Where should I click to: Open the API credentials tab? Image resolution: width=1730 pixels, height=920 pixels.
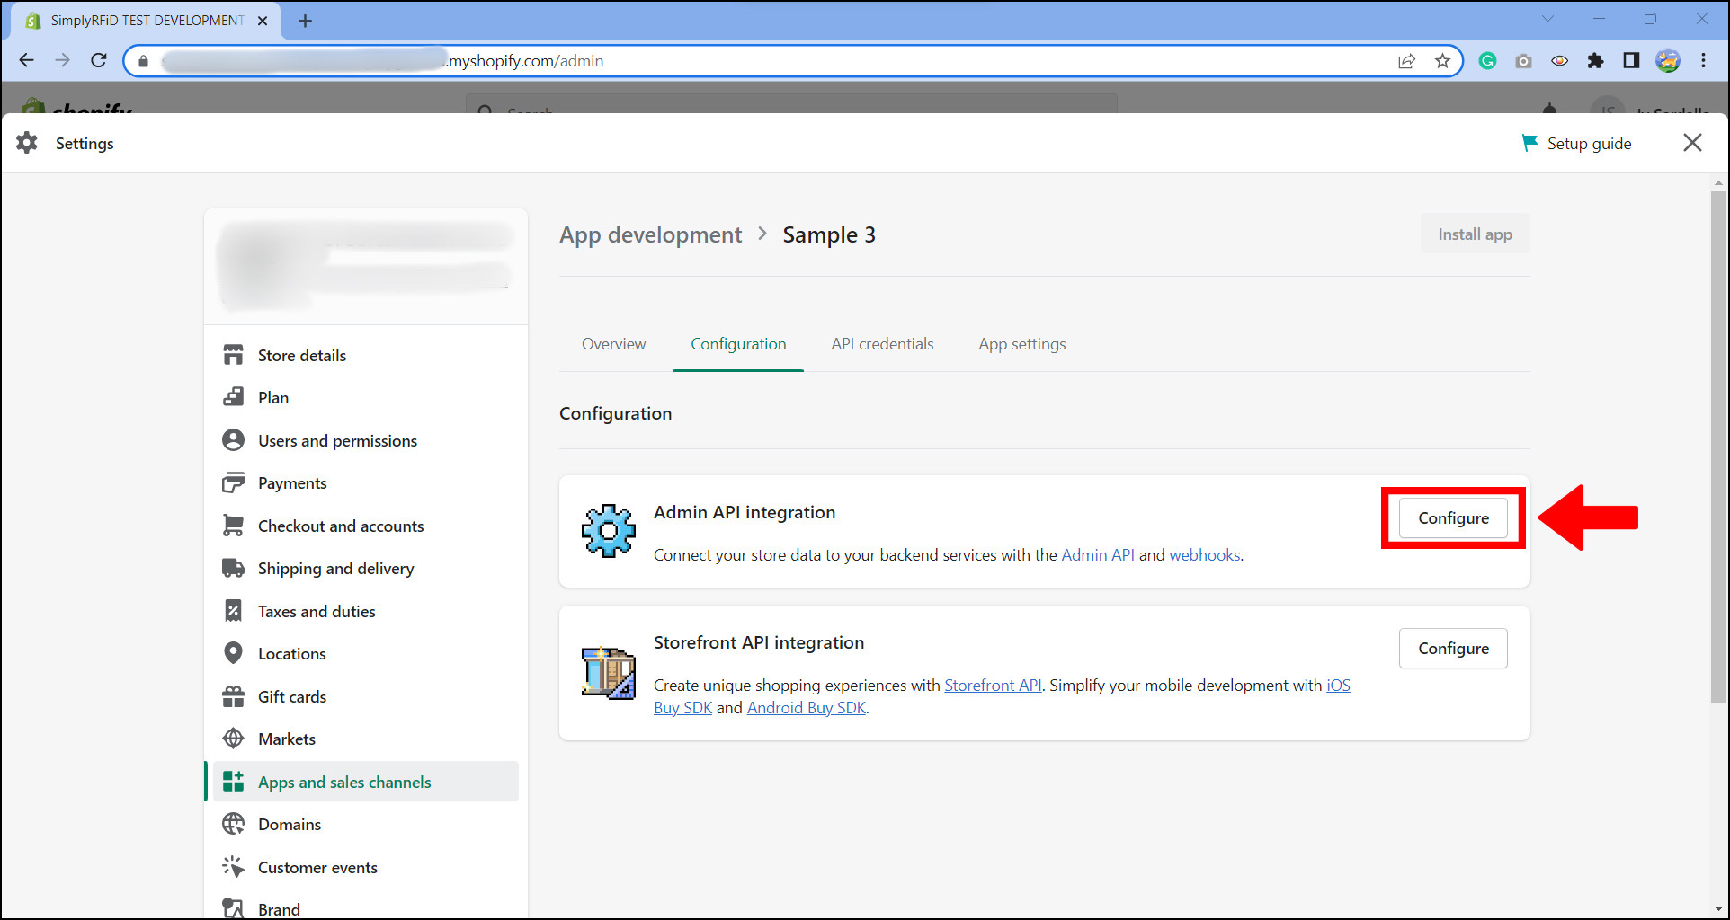tap(882, 344)
